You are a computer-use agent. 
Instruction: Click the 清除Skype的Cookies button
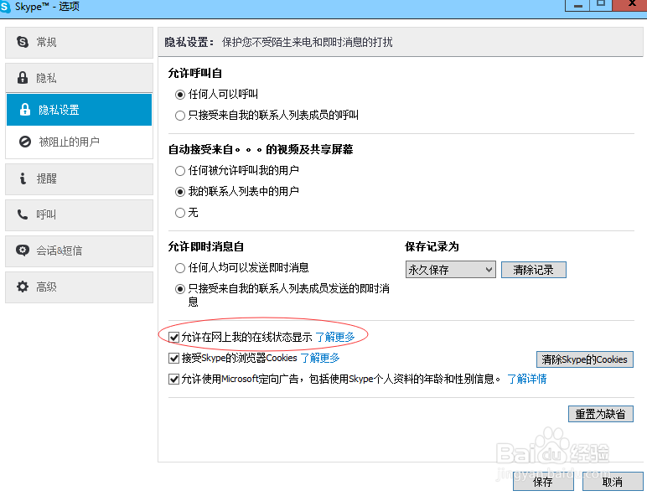coord(585,359)
